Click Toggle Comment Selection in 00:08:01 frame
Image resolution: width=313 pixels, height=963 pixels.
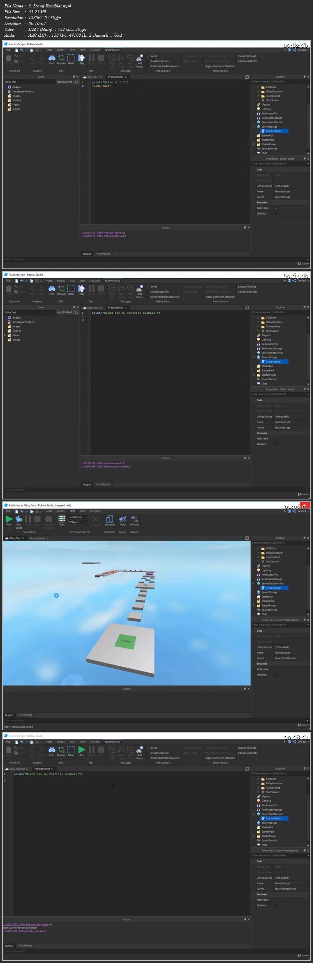click(x=220, y=758)
